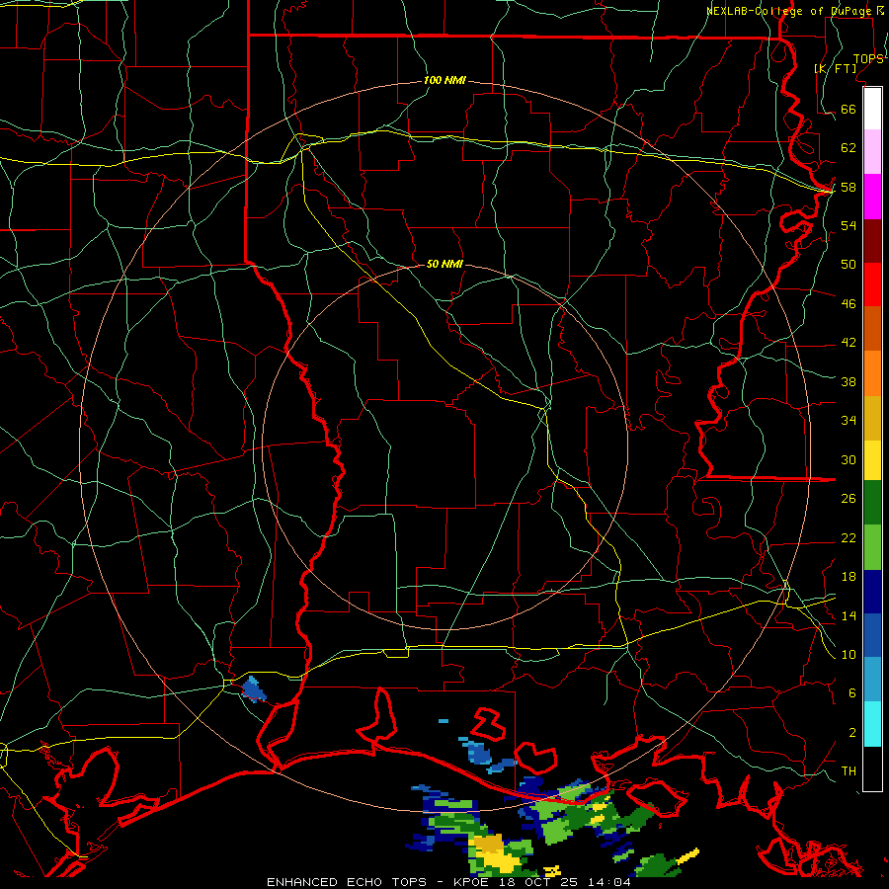
Task: Click the cyan legend swatch
Action: [872, 724]
